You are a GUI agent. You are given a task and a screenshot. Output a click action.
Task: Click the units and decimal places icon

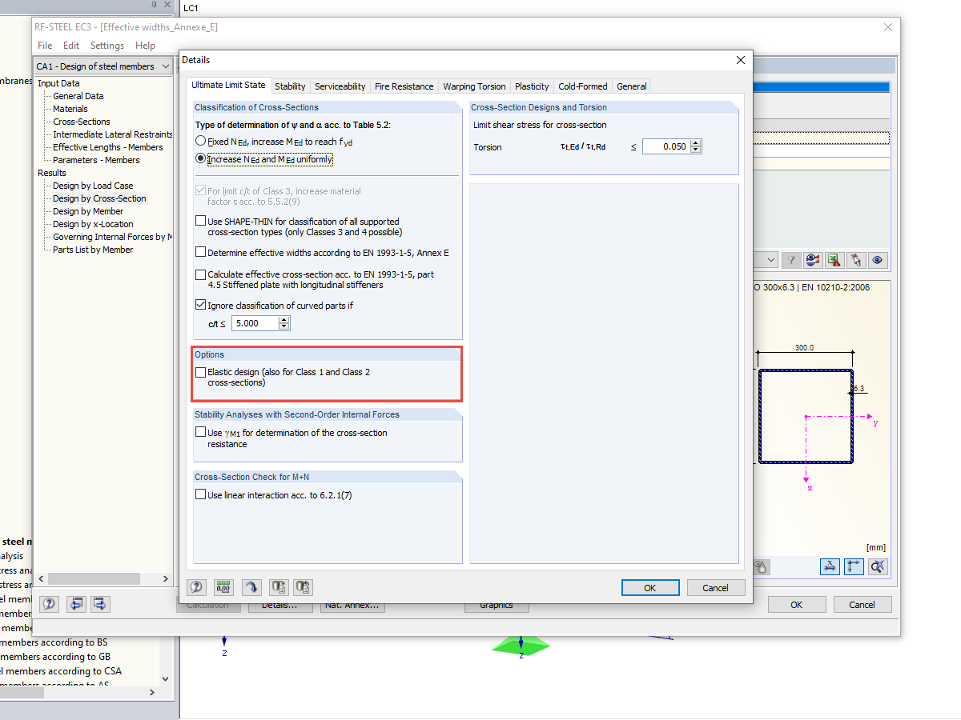tap(223, 586)
